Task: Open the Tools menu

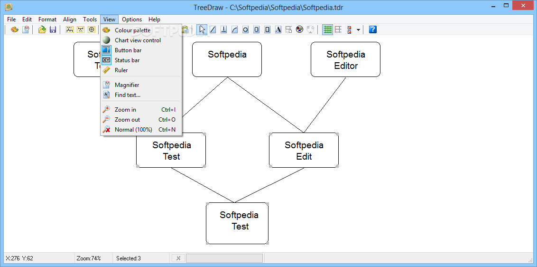Action: 90,19
